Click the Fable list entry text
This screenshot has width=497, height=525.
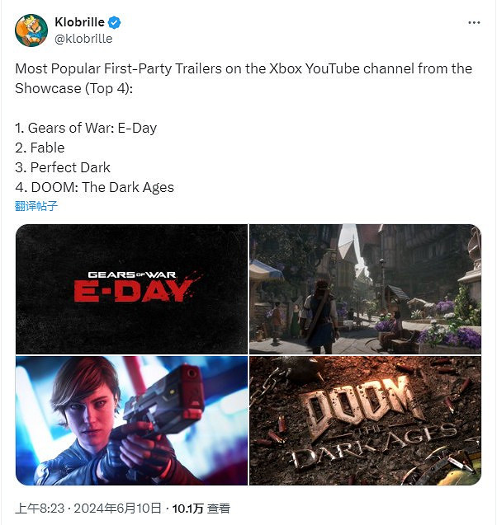(x=40, y=148)
